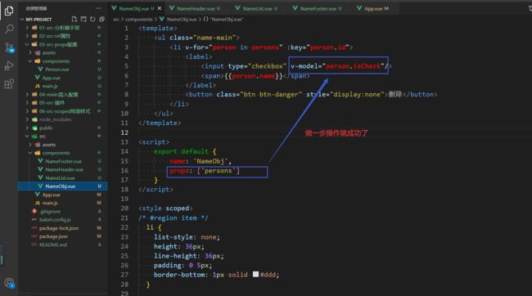Viewport: 532px width, 296px height.
Task: Click 'components' in the breadcrumb path
Action: [x=139, y=20]
